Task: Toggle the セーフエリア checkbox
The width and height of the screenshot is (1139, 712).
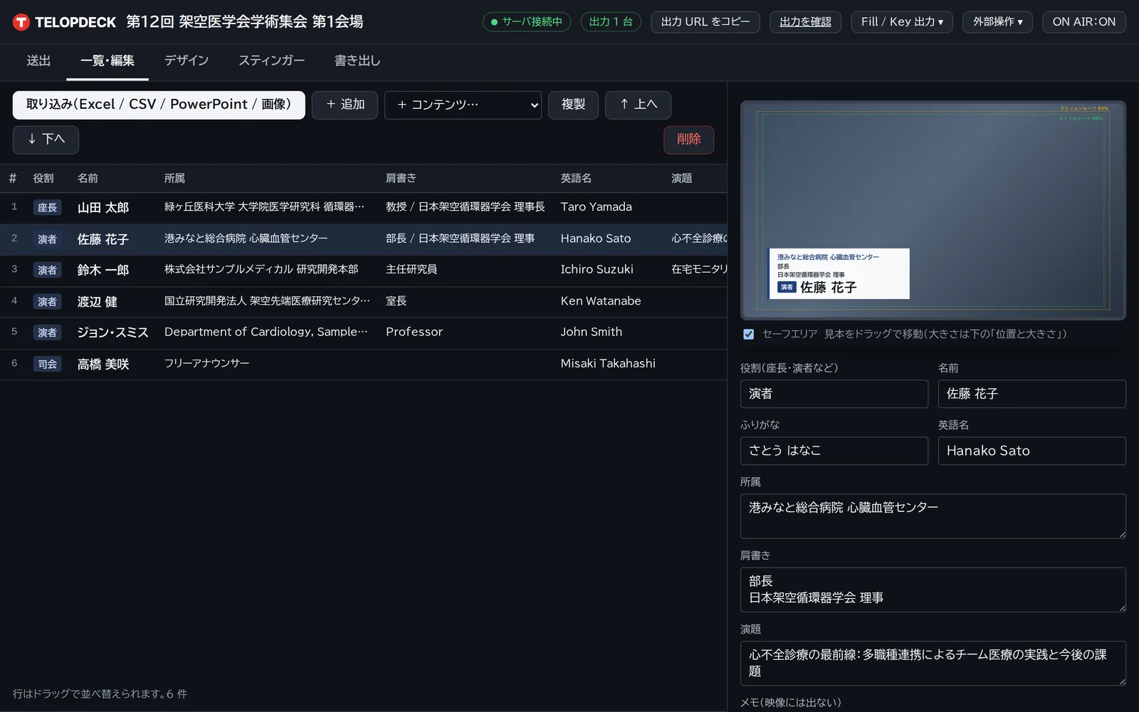Action: point(748,334)
